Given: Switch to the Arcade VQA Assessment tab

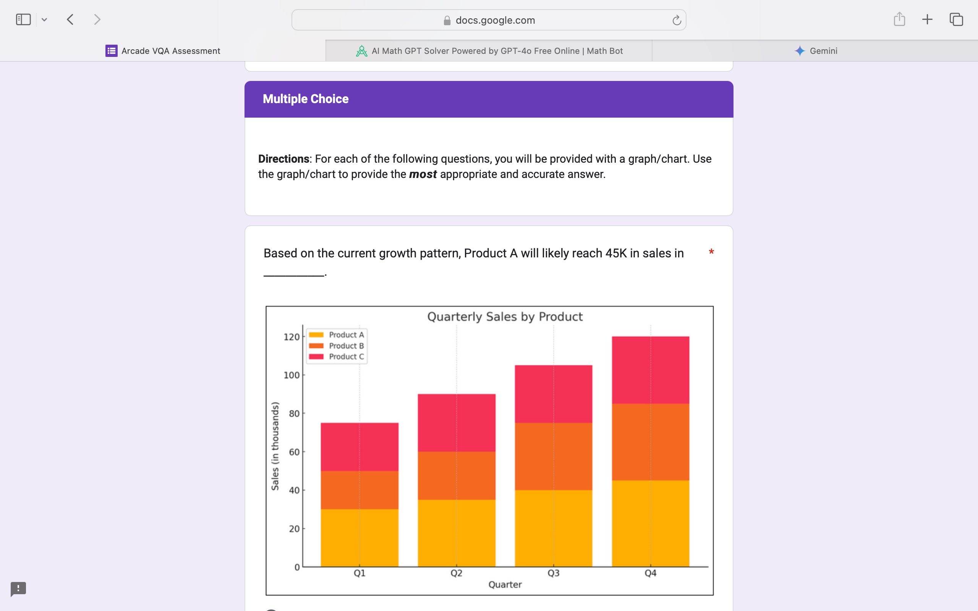Looking at the screenshot, I should pyautogui.click(x=163, y=51).
